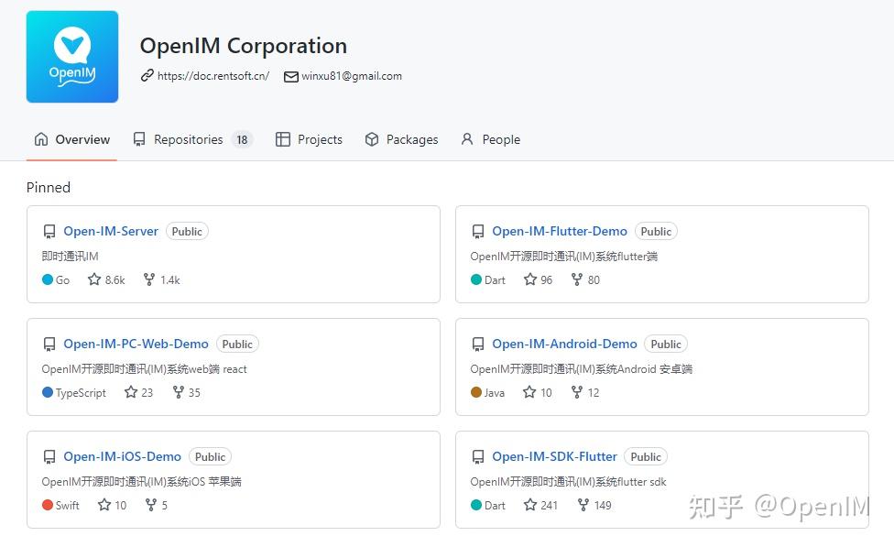The height and width of the screenshot is (547, 894).
Task: Click the Packages box icon
Action: pos(371,139)
